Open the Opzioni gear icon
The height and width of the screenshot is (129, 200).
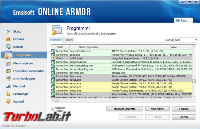tap(8, 101)
